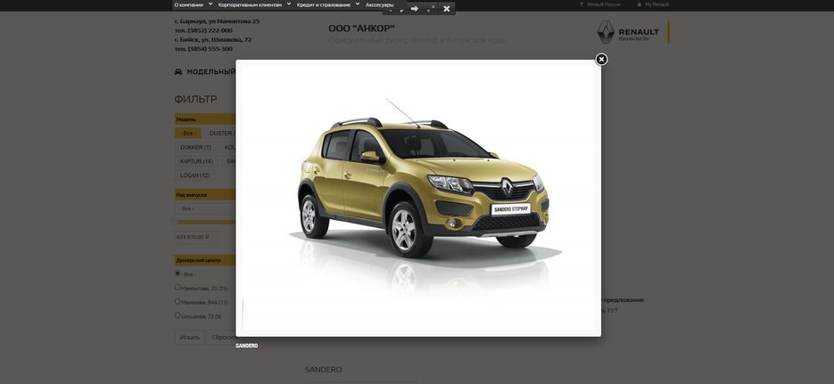Open the Аксессуары menu item
Screen dimensions: 834x384
(380, 4)
